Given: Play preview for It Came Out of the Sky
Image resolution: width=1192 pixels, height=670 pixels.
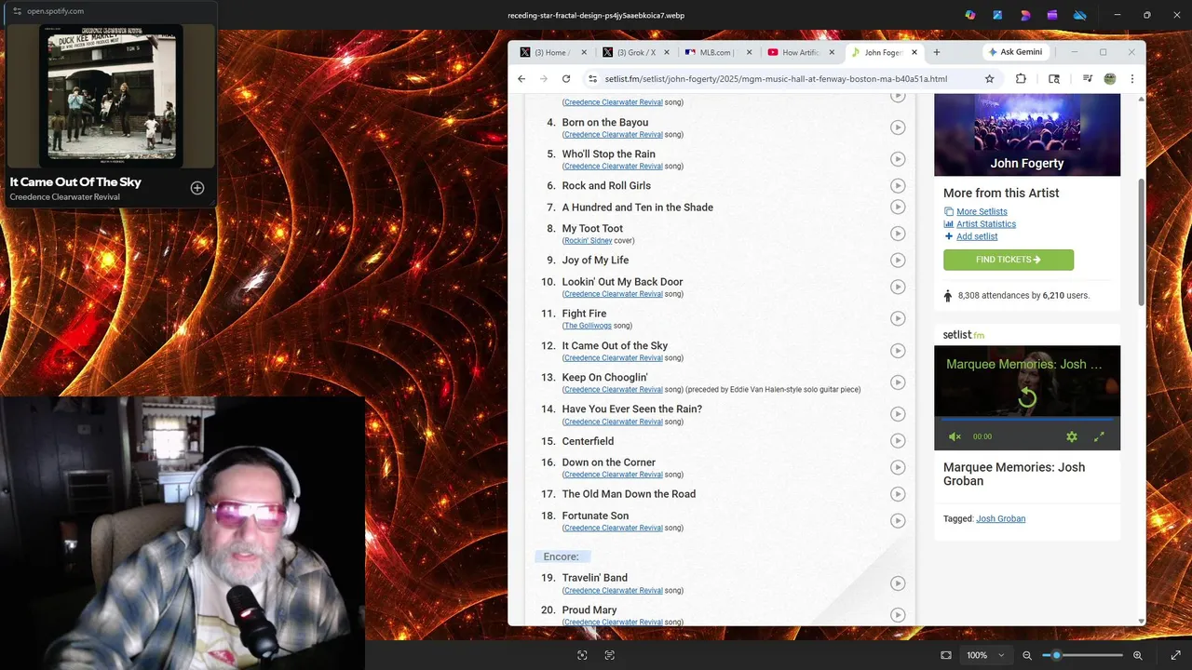Looking at the screenshot, I should (x=898, y=351).
